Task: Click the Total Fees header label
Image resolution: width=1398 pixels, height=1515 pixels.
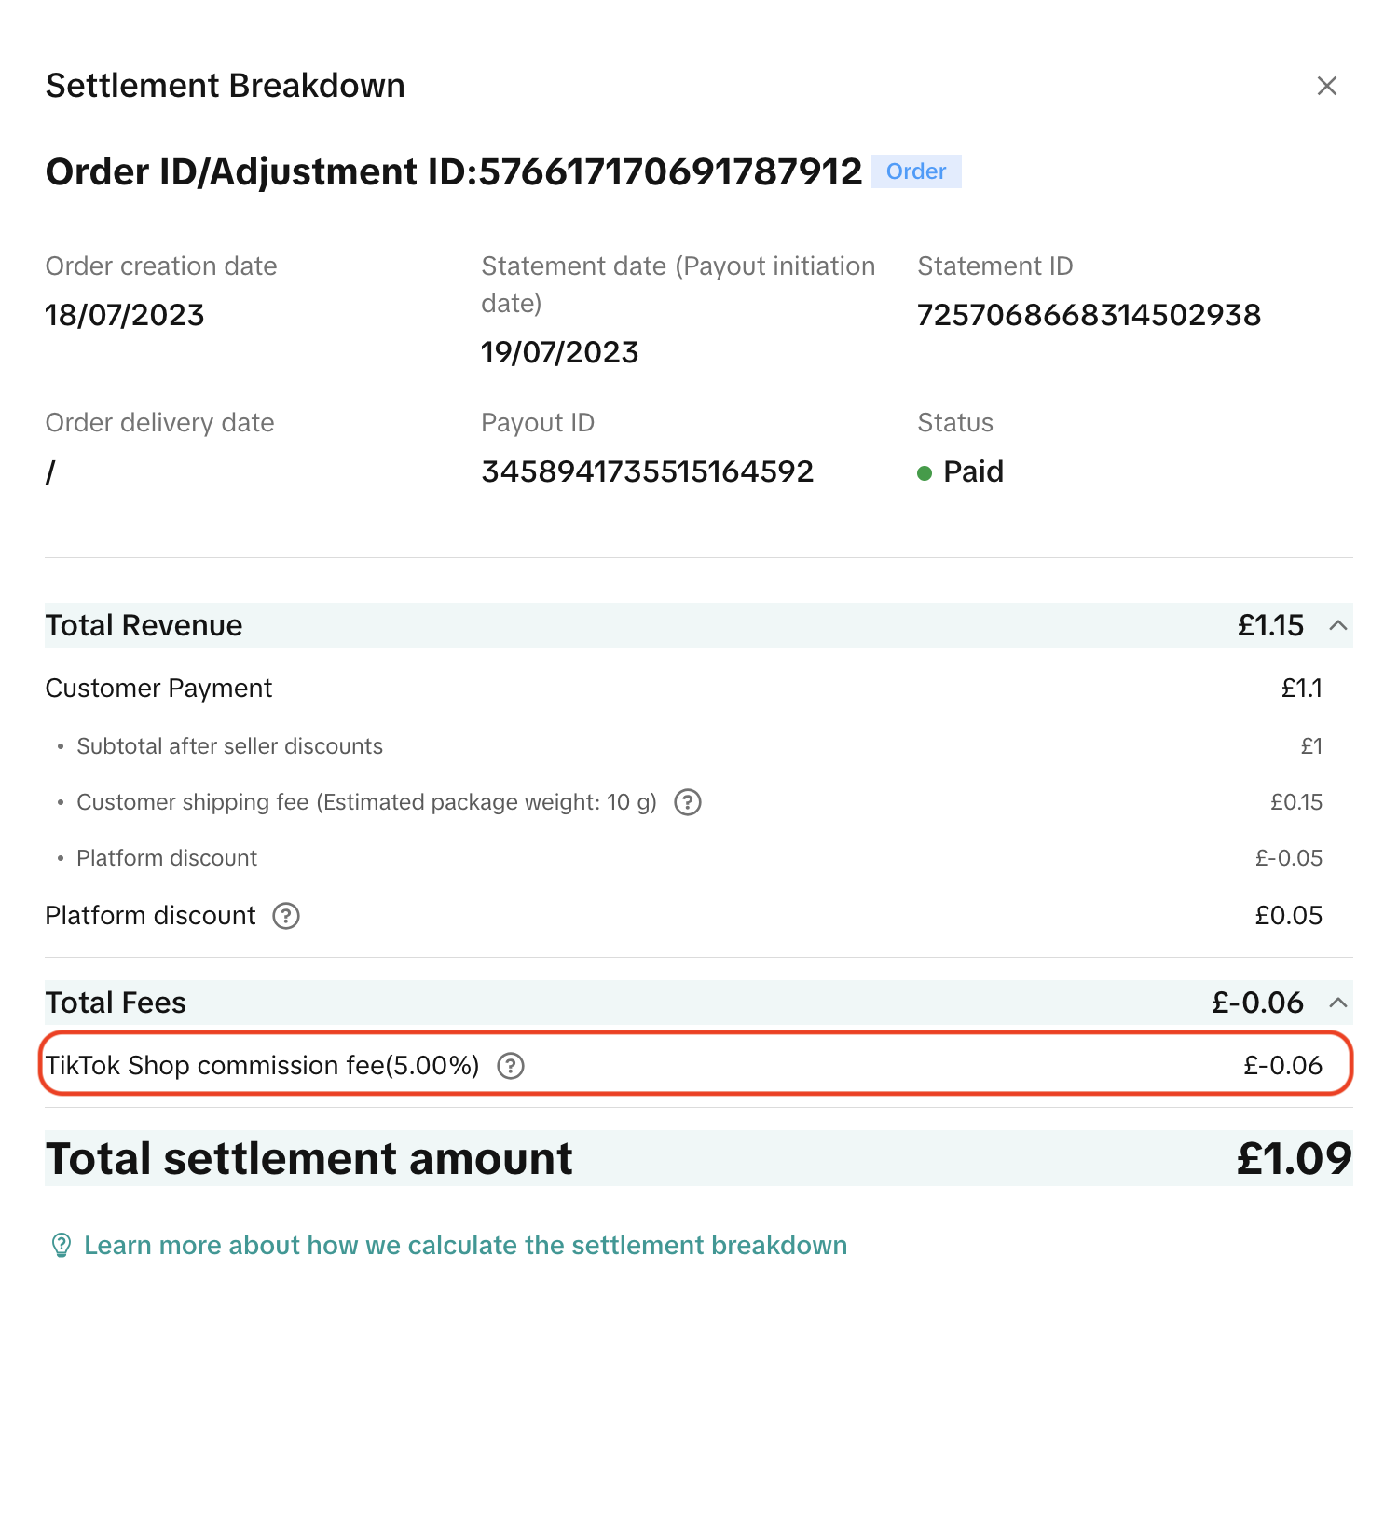Action: point(116,1003)
